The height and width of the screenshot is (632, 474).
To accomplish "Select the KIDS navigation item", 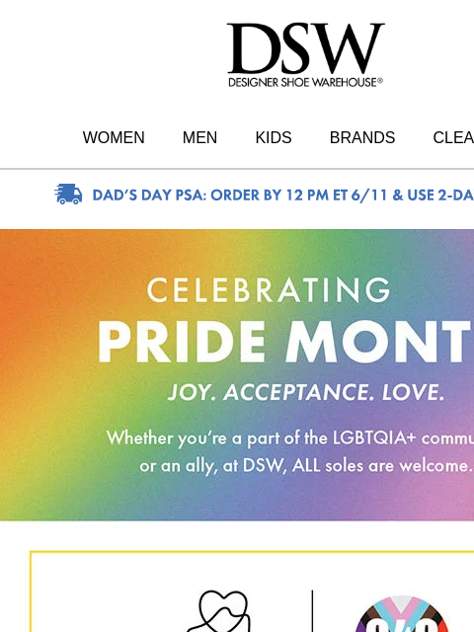I will (x=274, y=137).
